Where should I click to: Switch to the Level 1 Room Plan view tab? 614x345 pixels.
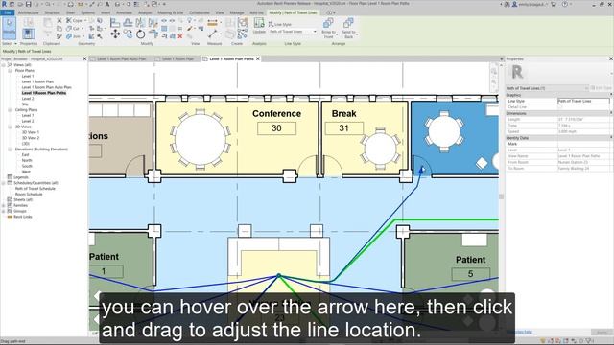tap(177, 58)
